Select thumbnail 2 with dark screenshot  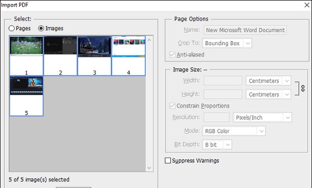pyautogui.click(x=60, y=56)
